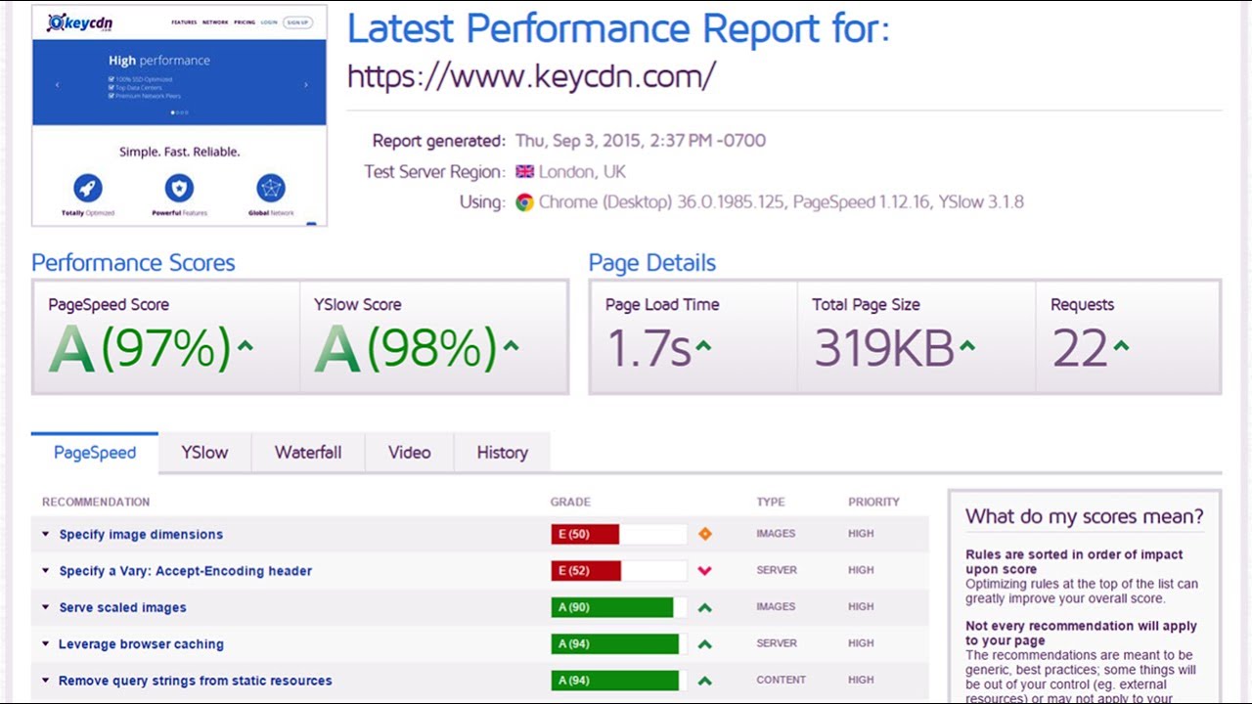
Task: Click the A (94) bar for browser caching
Action: pos(619,643)
